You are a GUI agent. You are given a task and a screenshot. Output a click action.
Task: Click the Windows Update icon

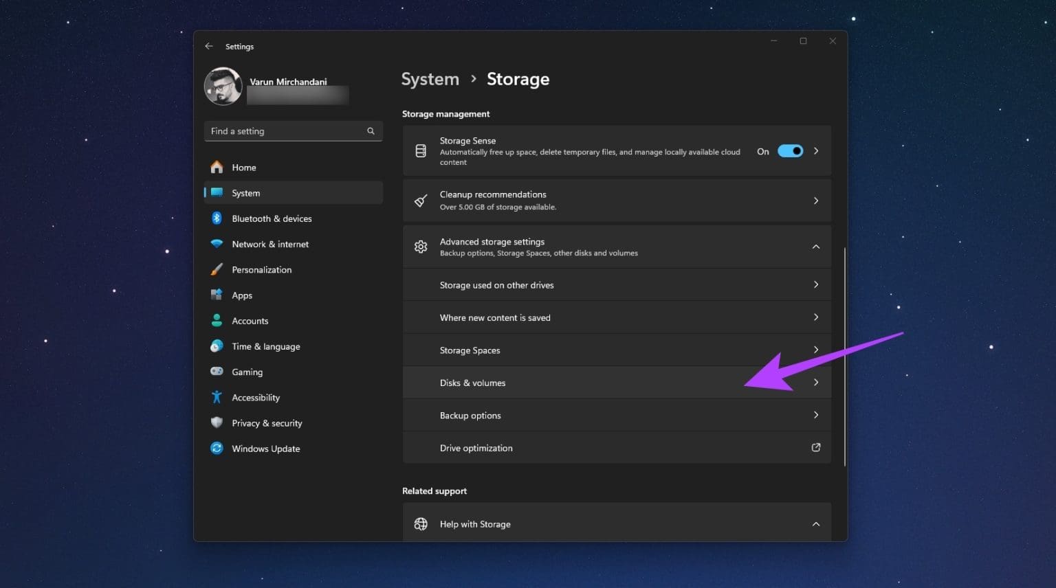(217, 448)
